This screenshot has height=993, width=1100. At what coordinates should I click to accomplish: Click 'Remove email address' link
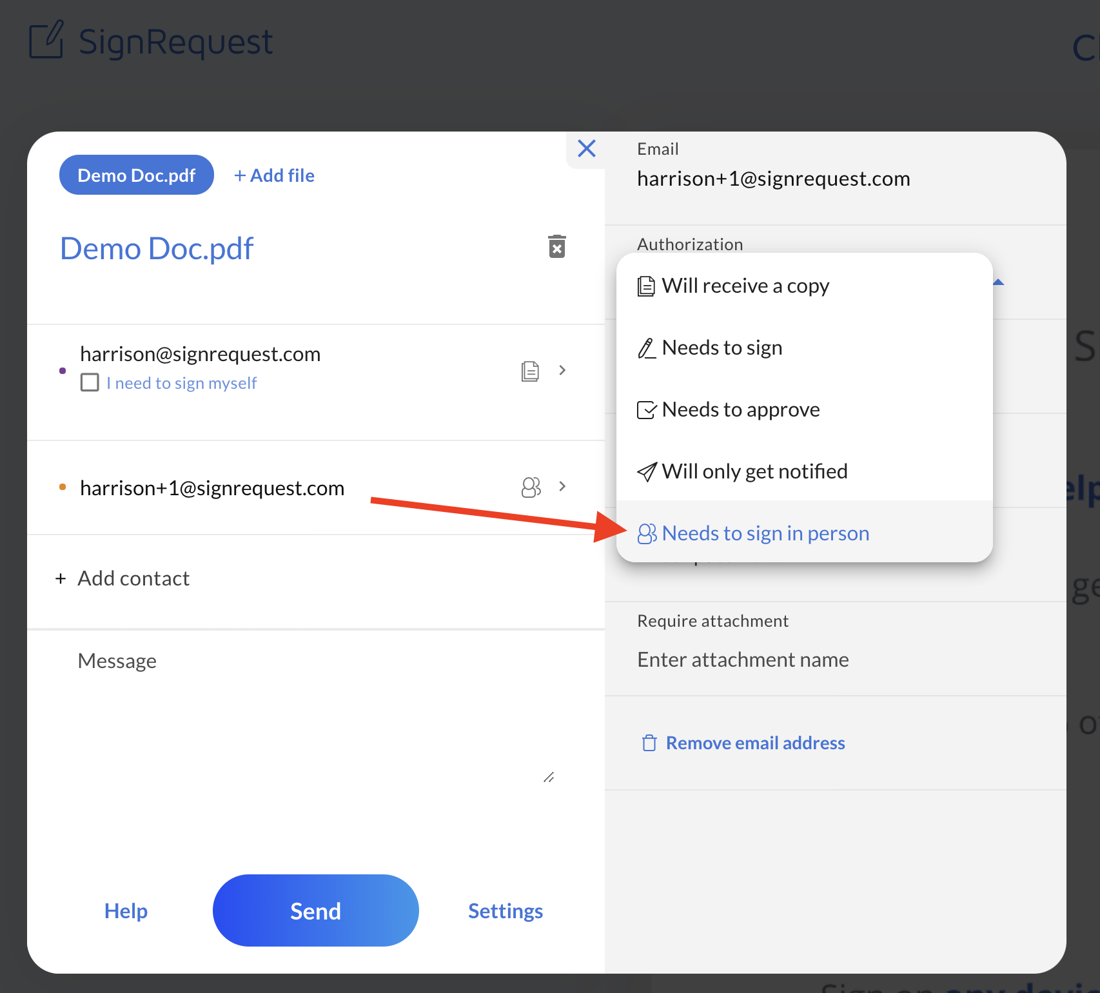tap(755, 743)
